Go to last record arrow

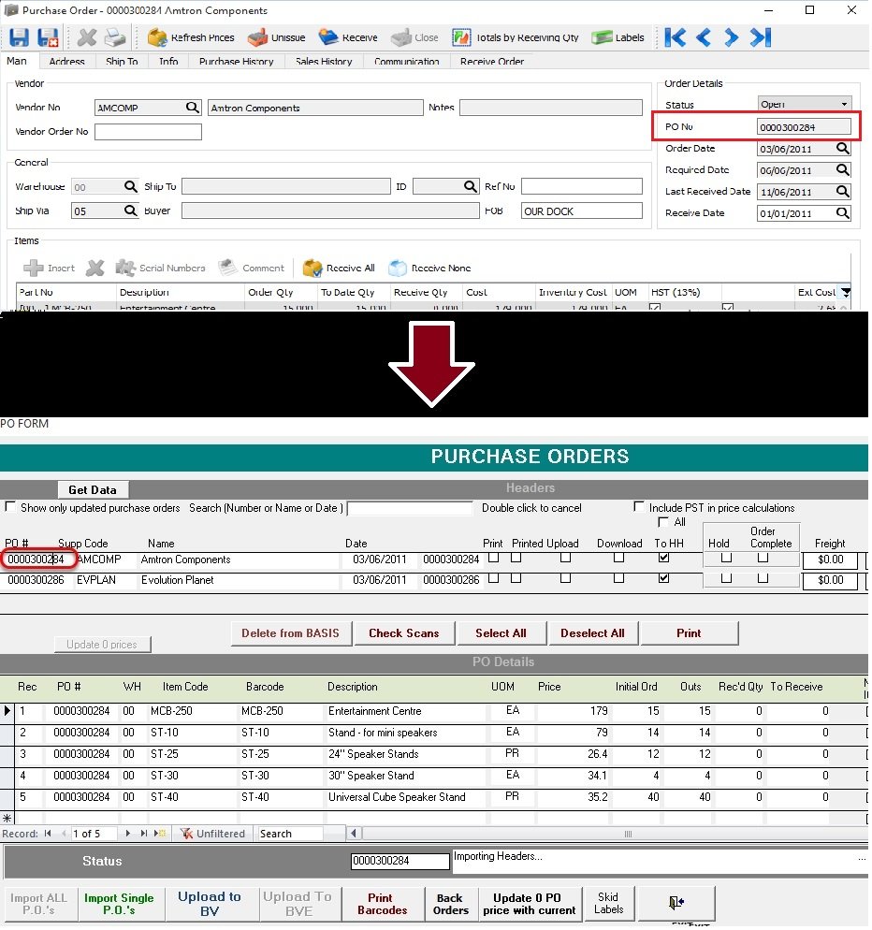(x=761, y=38)
